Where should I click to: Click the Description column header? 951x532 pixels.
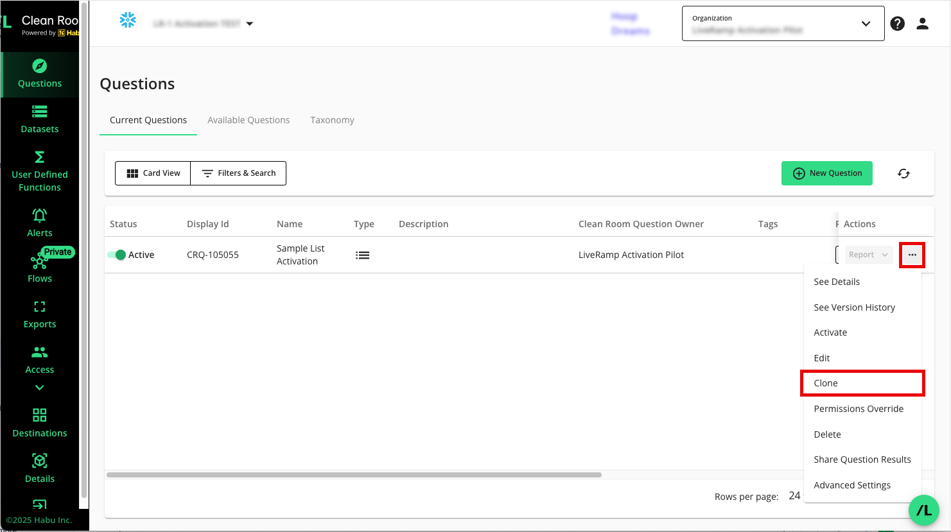[424, 224]
